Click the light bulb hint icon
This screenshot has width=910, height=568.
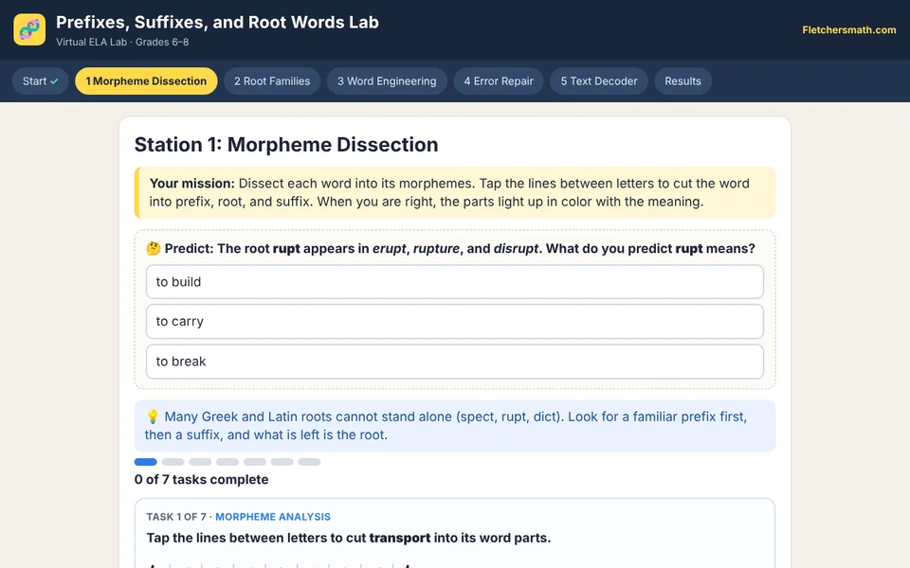pos(153,417)
